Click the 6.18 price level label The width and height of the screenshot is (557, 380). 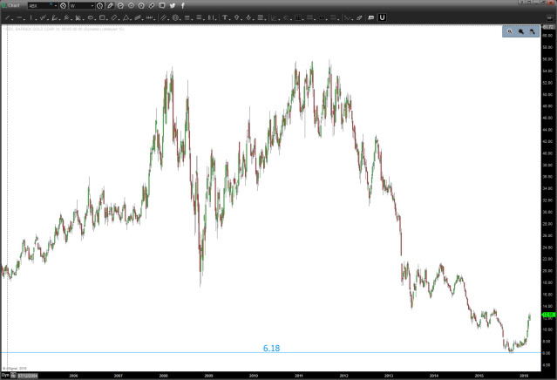point(271,348)
